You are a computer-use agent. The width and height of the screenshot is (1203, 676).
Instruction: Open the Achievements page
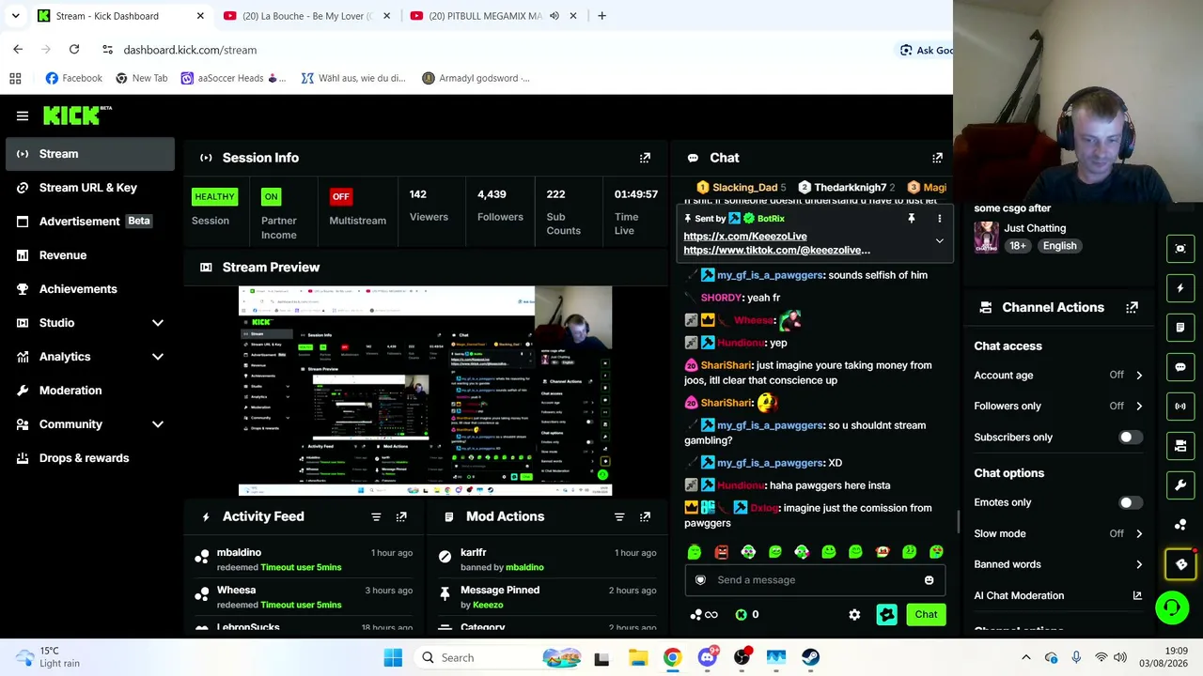(x=90, y=289)
